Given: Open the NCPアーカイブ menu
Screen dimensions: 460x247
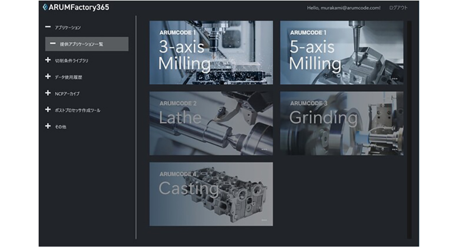Looking at the screenshot, I should pos(67,94).
